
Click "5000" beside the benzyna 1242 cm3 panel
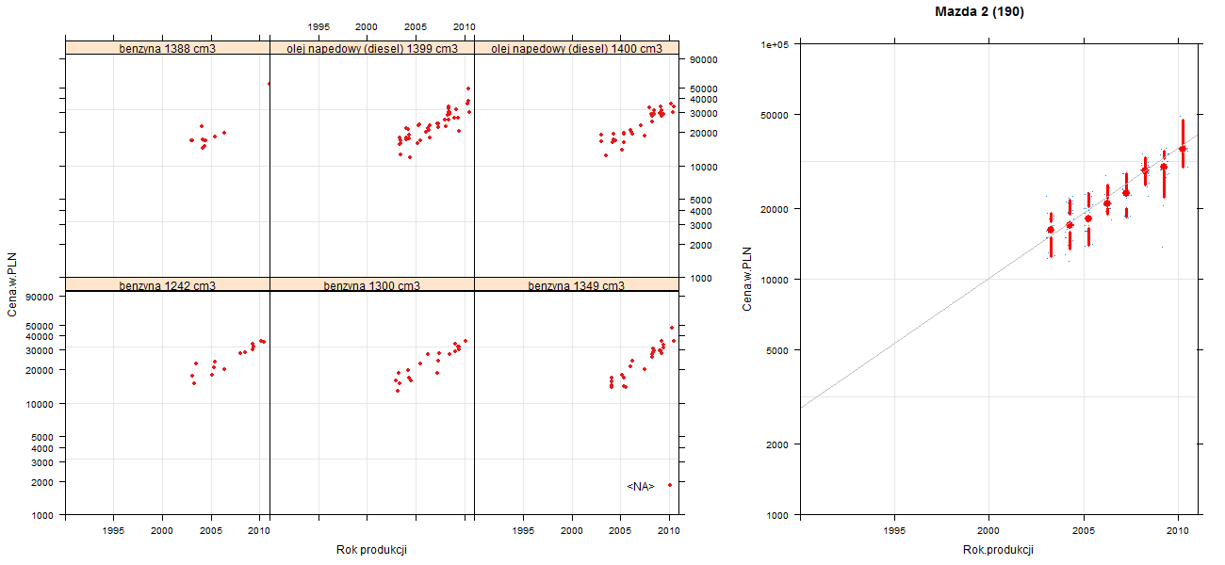point(44,438)
